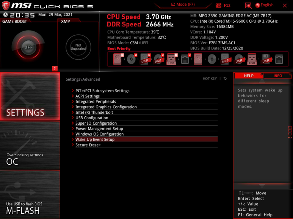The width and height of the screenshot is (293, 219).
Task: Click the XMP tab label
Action: (66, 22)
